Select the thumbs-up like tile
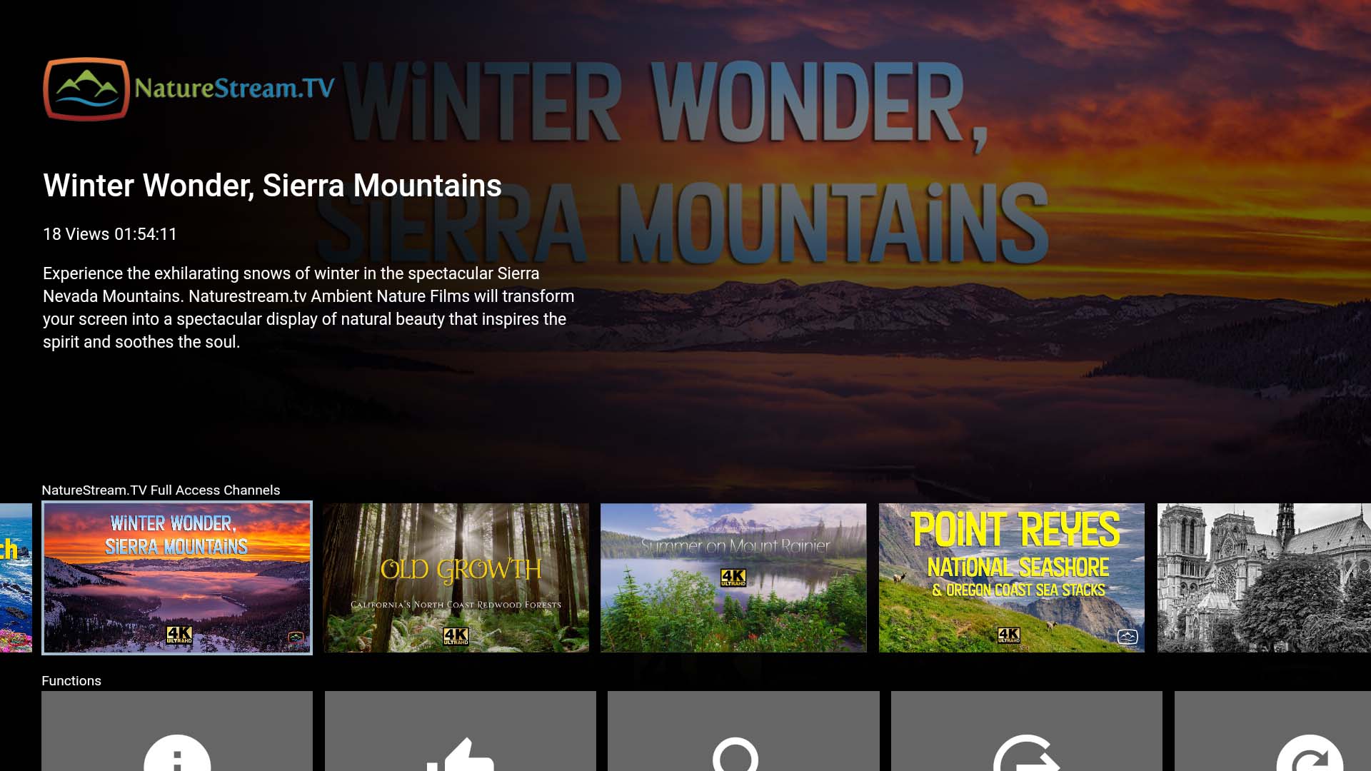Screen dimensions: 1371x771 click(461, 731)
